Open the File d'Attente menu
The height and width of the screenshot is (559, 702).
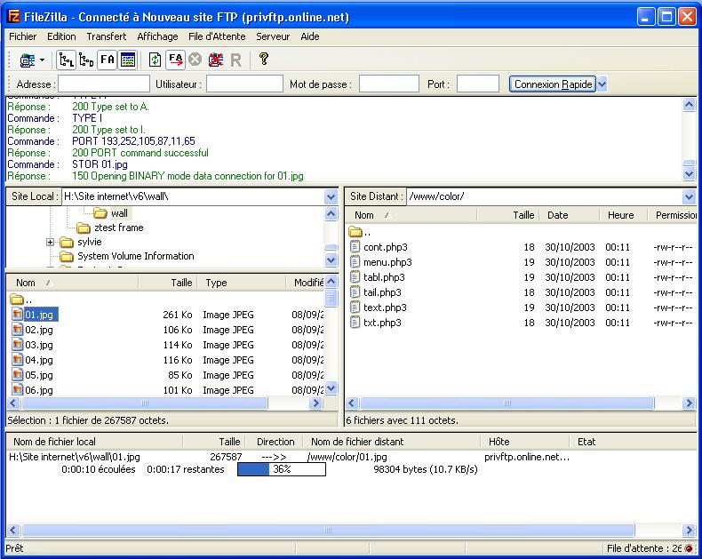217,36
